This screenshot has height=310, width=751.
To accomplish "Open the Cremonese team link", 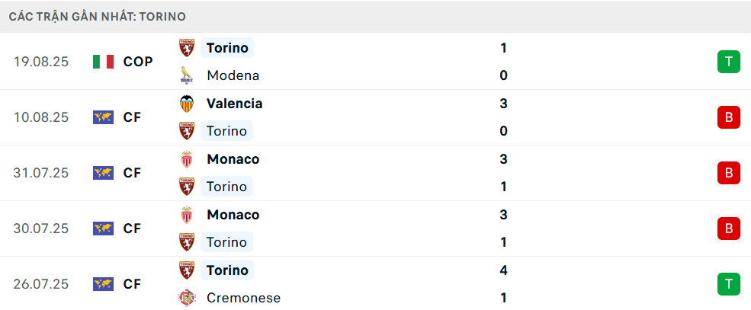I will click(243, 298).
